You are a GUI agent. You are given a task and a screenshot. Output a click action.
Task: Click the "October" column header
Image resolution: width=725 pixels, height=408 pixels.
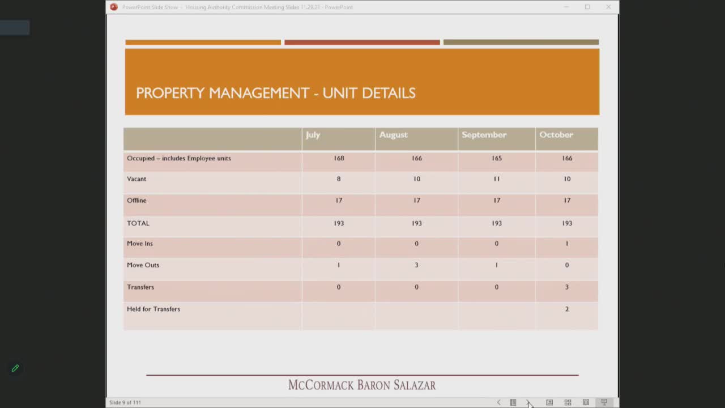pyautogui.click(x=556, y=135)
